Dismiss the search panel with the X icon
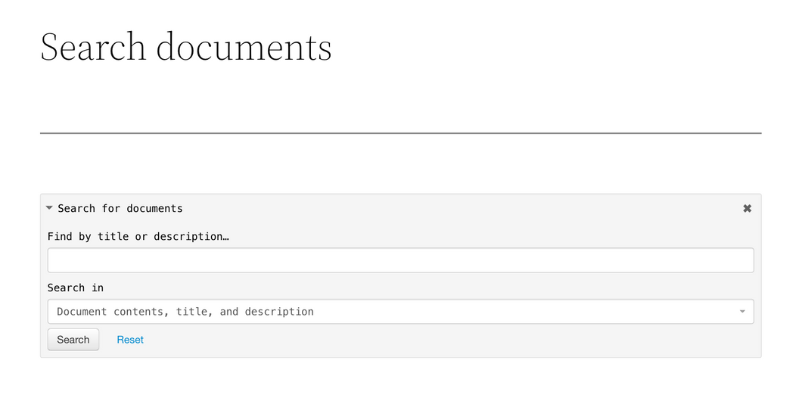 [x=748, y=208]
